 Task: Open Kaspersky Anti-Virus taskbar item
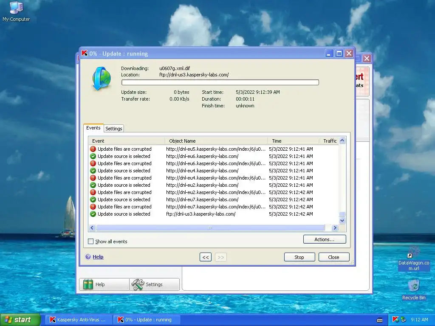click(x=78, y=320)
